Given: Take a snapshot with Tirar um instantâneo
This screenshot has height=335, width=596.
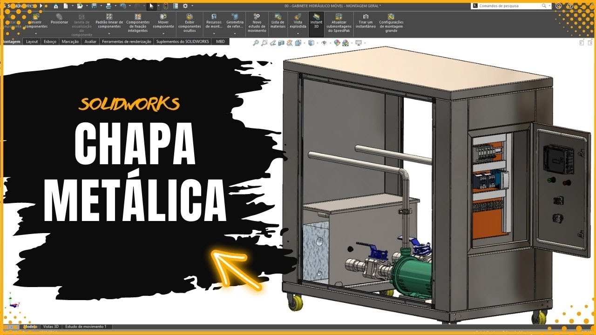Looking at the screenshot, I should click(366, 22).
